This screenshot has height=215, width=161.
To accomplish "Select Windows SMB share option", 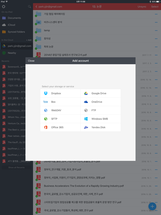I will [x=100, y=119].
